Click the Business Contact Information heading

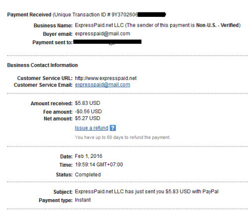coord(42,65)
